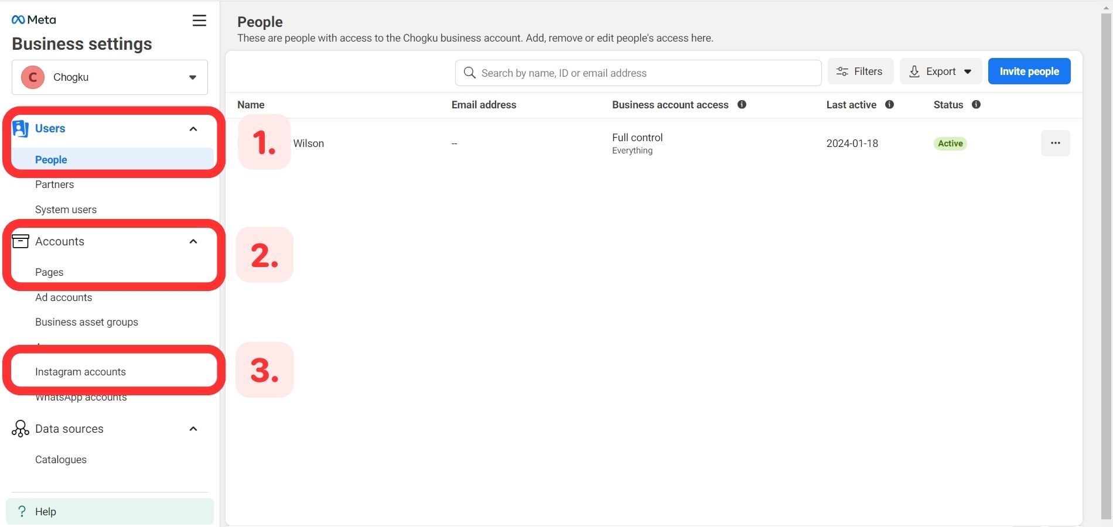Open Pages in sidebar

coord(49,272)
